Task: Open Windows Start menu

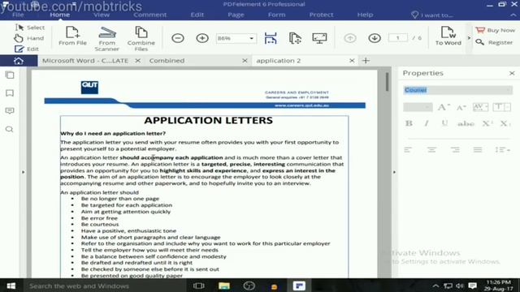Action: coord(11,286)
